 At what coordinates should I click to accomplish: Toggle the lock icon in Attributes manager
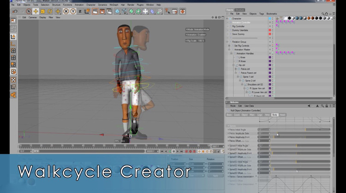(x=327, y=106)
